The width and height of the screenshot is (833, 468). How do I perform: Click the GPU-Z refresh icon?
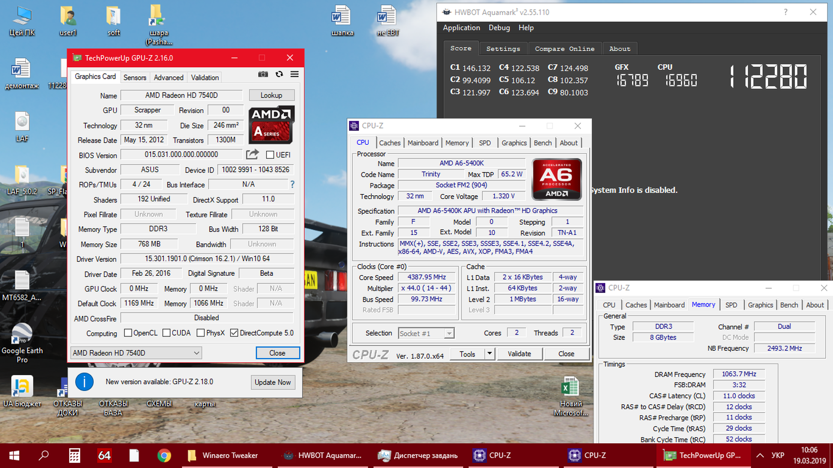pyautogui.click(x=279, y=74)
